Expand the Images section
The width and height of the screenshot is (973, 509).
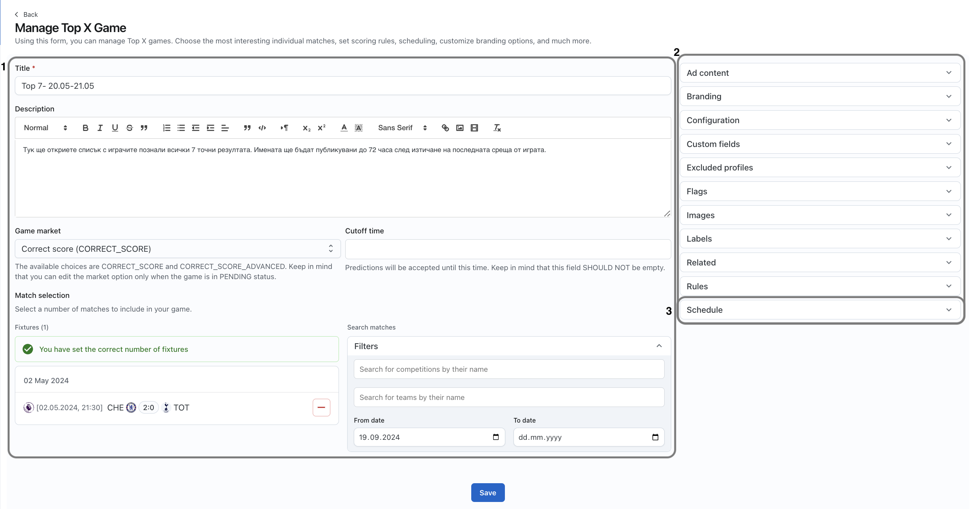(x=820, y=215)
